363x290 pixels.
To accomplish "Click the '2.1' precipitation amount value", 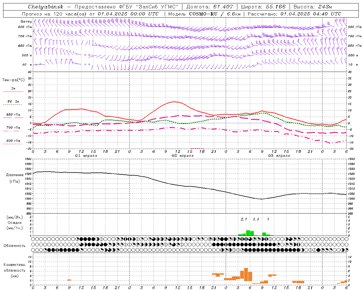I will [244, 219].
